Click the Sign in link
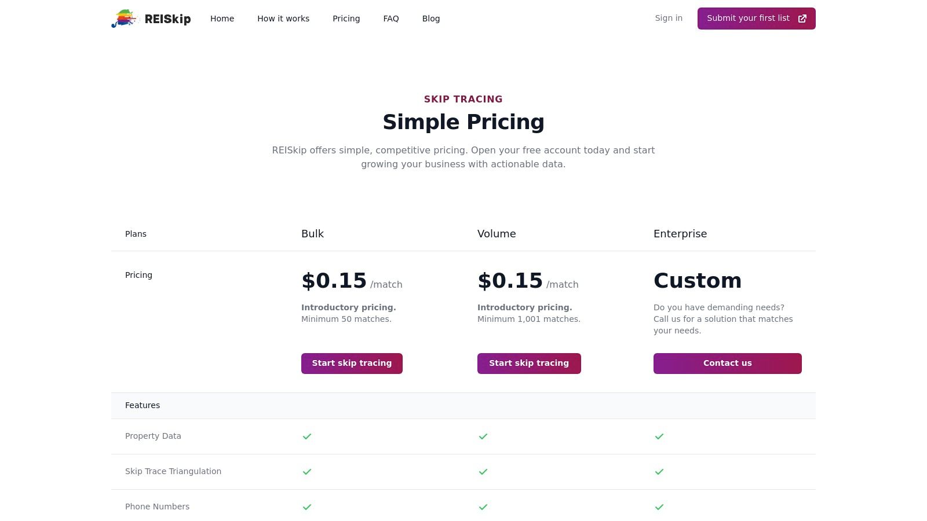927x521 pixels. 669,18
